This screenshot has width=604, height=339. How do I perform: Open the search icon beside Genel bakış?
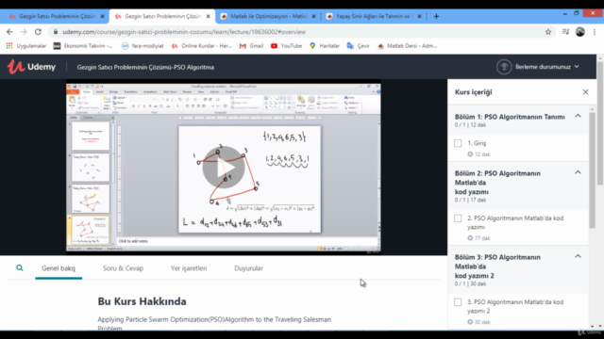20,267
